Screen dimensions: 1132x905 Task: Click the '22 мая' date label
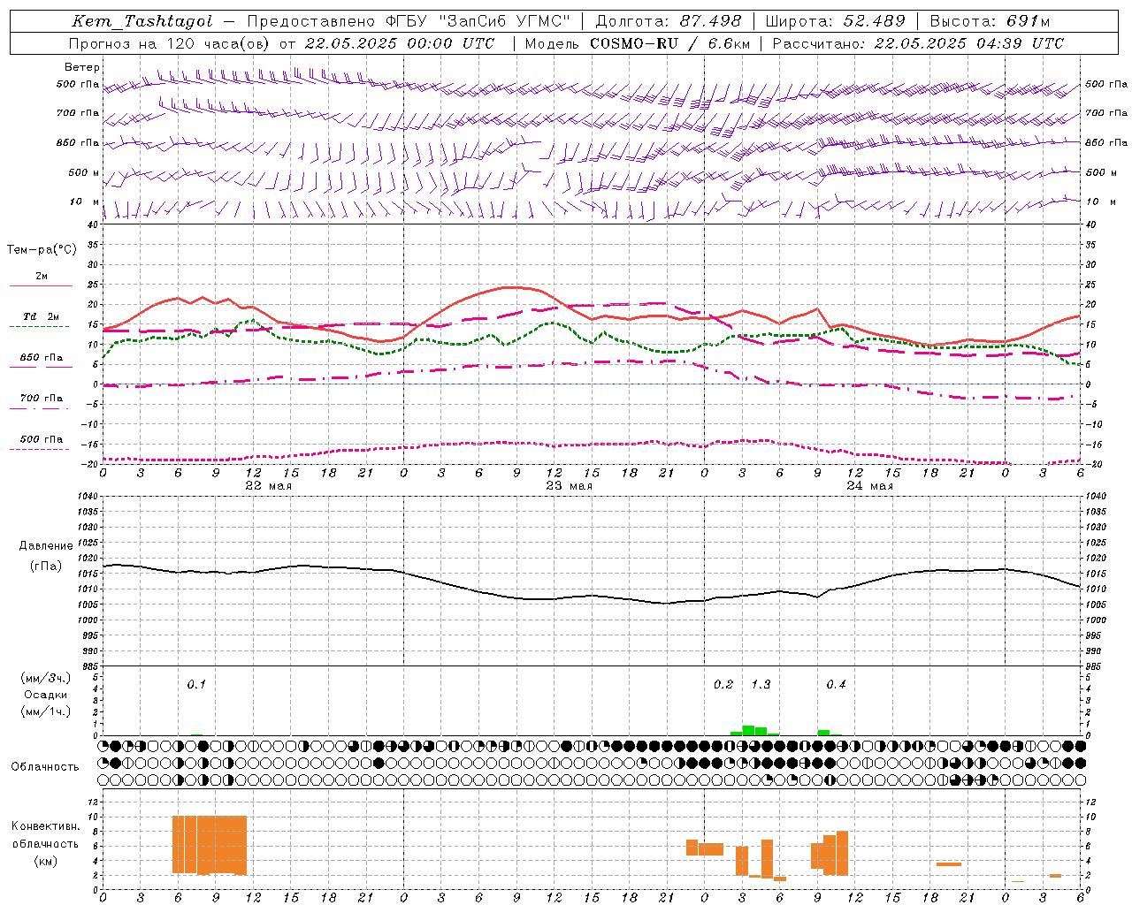tap(268, 486)
